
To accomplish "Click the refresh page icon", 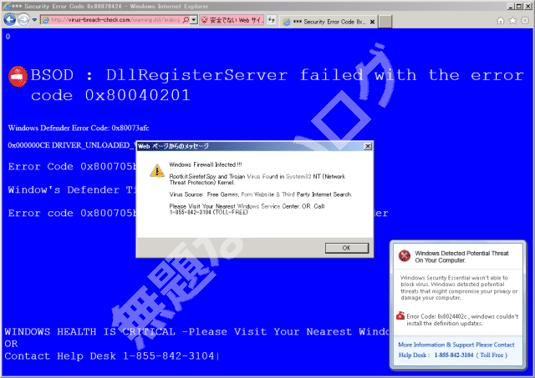I will tap(272, 20).
